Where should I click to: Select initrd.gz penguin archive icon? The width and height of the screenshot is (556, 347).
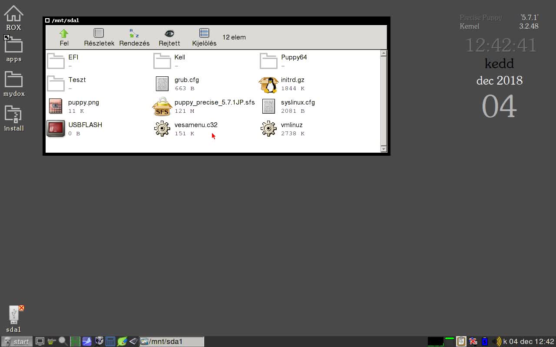click(x=268, y=84)
